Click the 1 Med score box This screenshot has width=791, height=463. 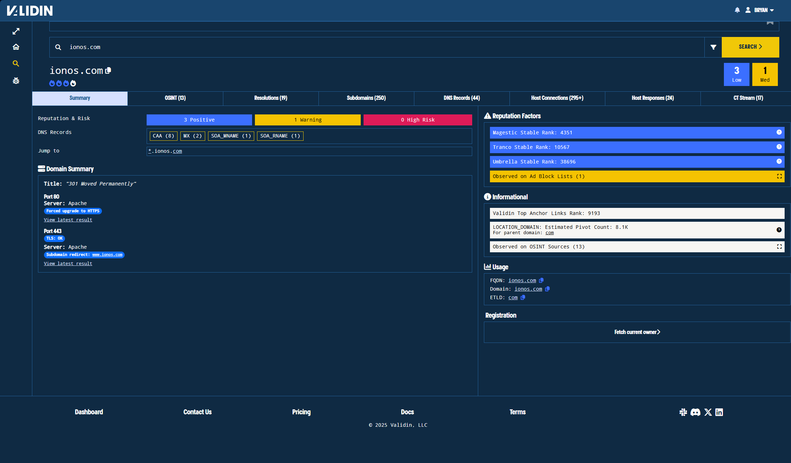tap(765, 75)
